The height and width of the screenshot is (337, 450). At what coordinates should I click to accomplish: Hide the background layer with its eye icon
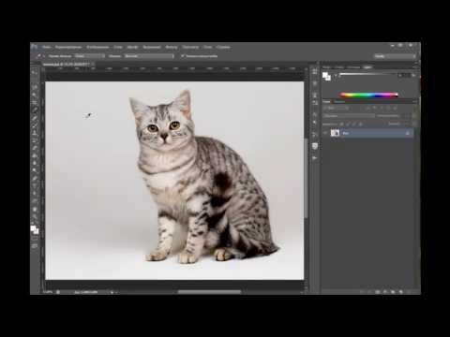[326, 133]
